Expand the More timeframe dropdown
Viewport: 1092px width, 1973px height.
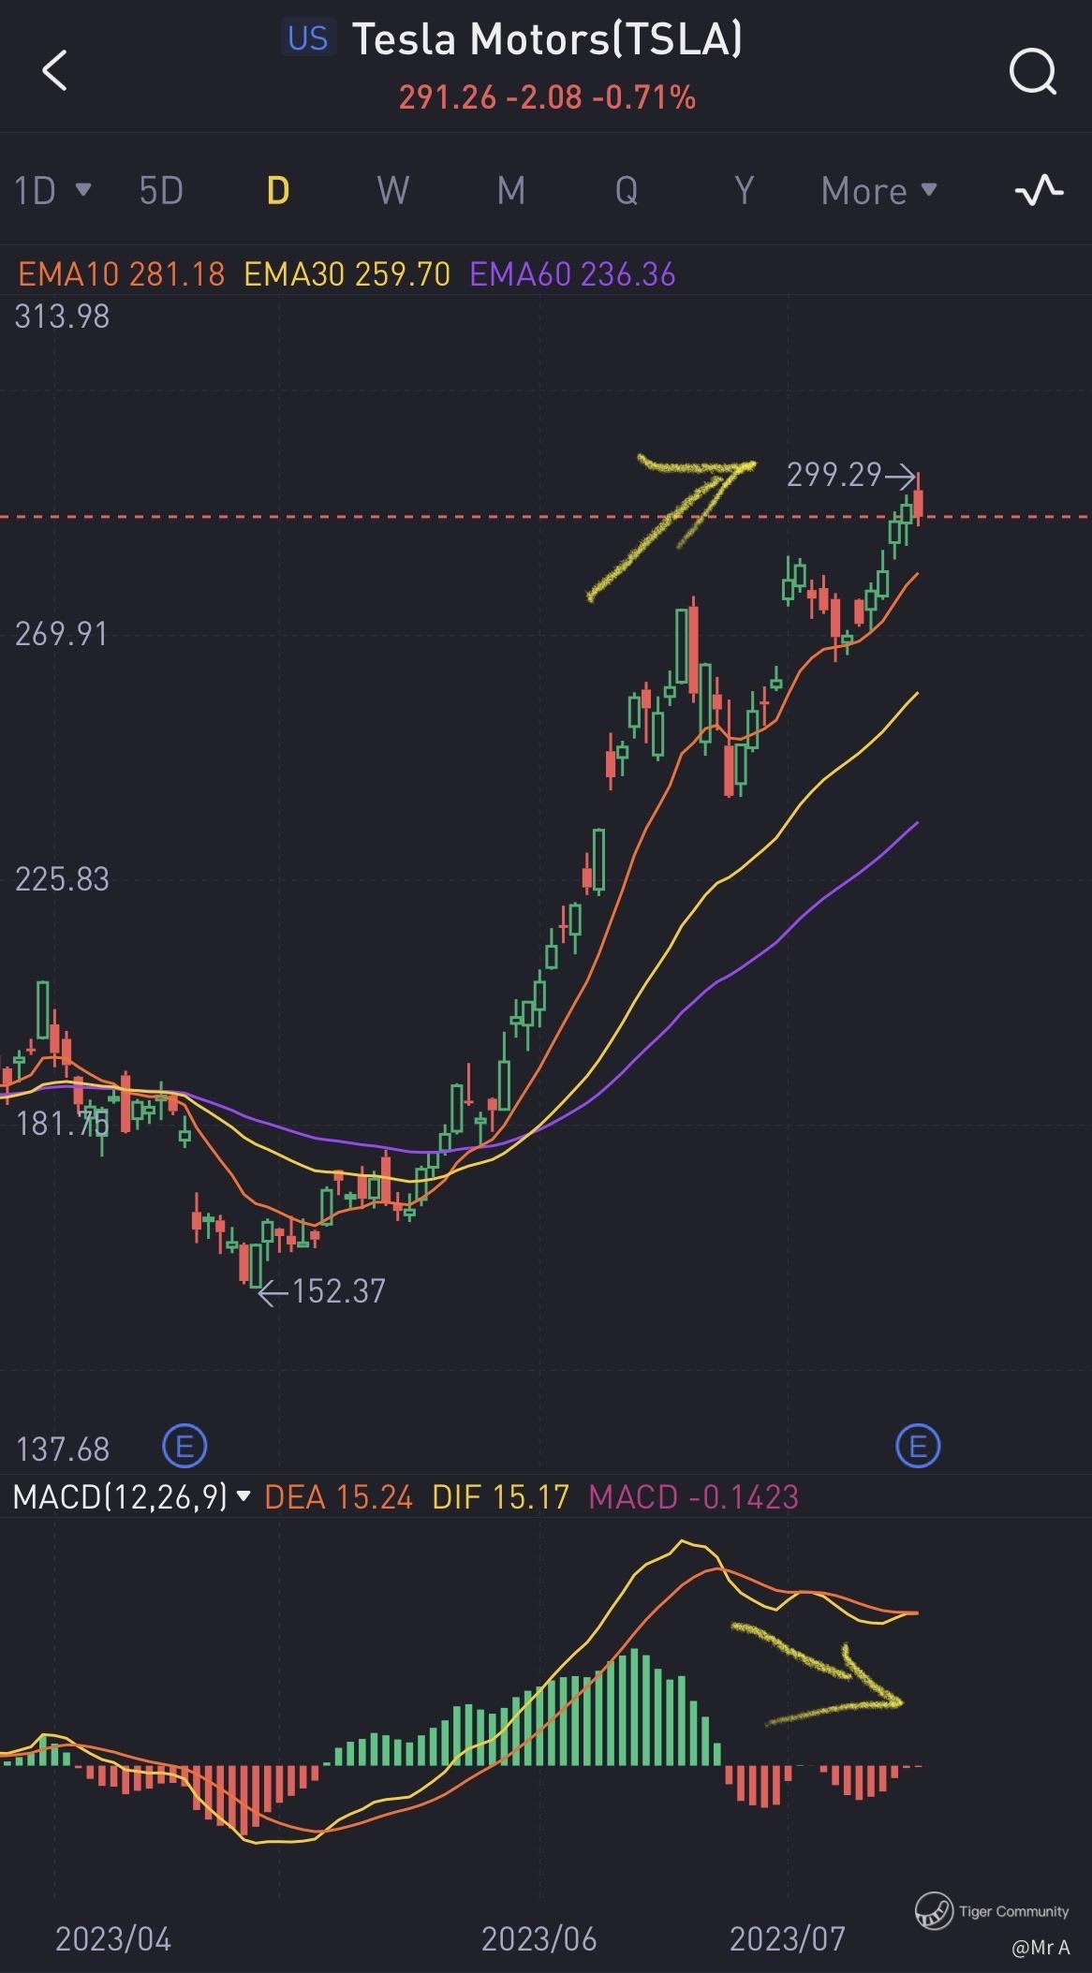[878, 191]
